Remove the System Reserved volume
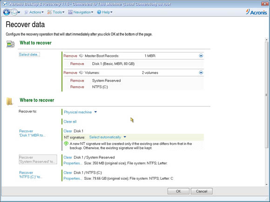 pyautogui.click(x=77, y=80)
